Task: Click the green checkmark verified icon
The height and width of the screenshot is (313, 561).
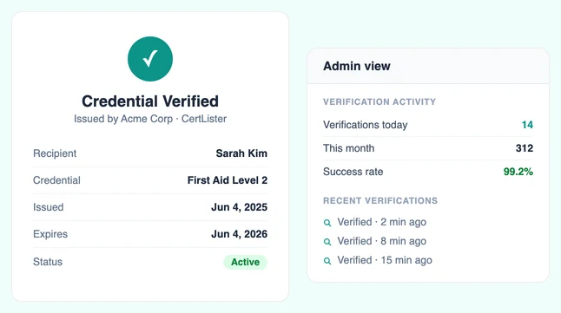Action: pyautogui.click(x=150, y=59)
